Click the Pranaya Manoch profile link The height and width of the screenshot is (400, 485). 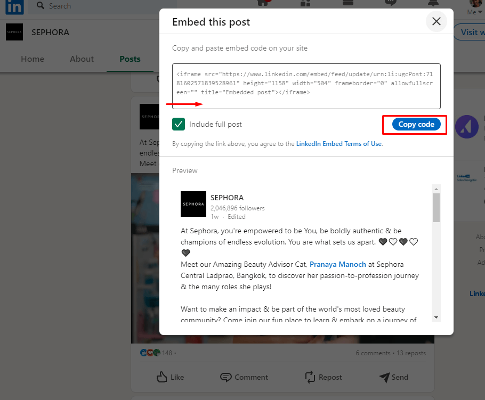pos(338,264)
